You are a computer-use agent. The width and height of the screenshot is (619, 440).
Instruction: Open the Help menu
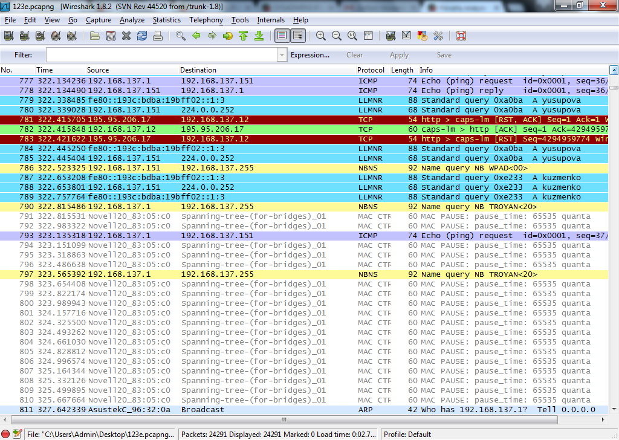[300, 20]
